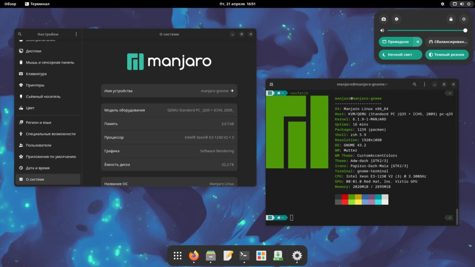Show all applications grid in the dock
This screenshot has height=267, width=475.
pyautogui.click(x=177, y=255)
